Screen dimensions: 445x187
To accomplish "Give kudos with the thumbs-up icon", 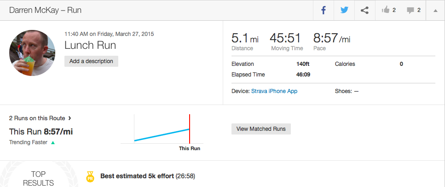I will pos(386,10).
